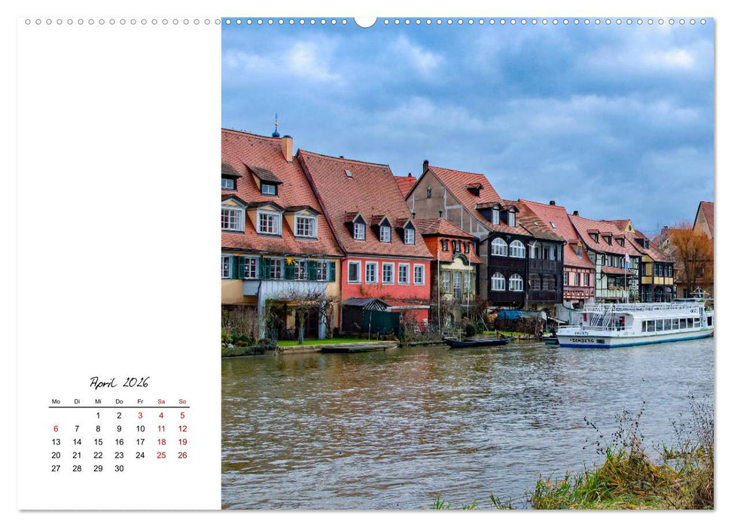
Task: Select date 20 in the Mo column
Action: point(56,455)
